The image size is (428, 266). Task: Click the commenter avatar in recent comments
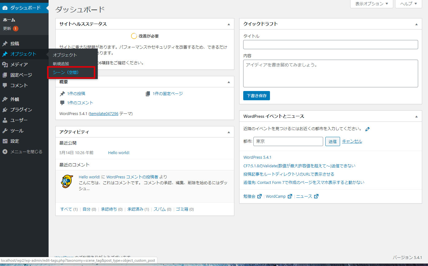pos(67,181)
